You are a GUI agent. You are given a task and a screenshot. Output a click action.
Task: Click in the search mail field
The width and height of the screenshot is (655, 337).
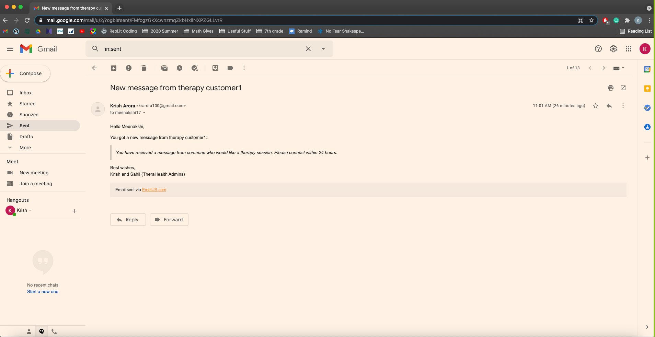(203, 49)
